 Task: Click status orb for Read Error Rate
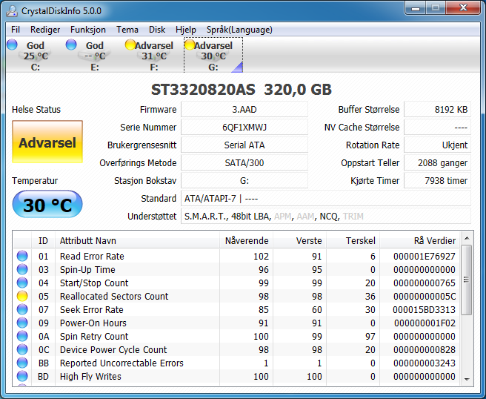tap(22, 256)
